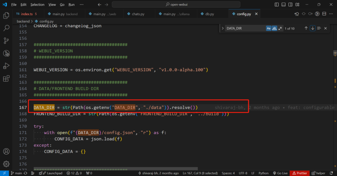Screen dimensions: 337x176
Task: Expand the overflow ellipsis in menu bar
Action: pos(81,5)
